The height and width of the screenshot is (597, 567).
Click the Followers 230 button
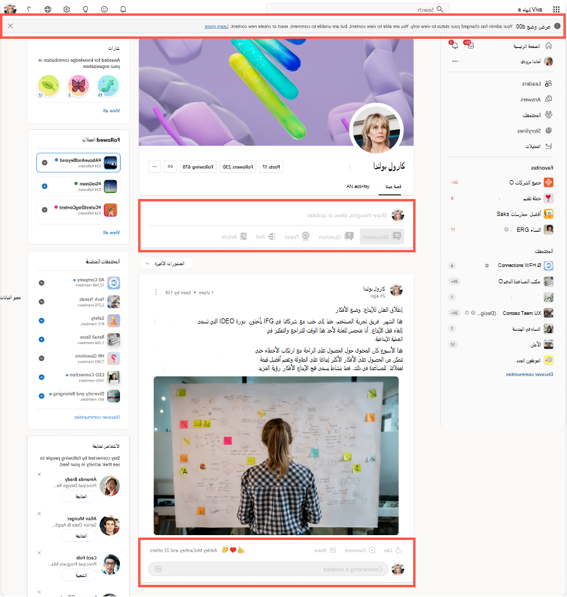click(238, 167)
